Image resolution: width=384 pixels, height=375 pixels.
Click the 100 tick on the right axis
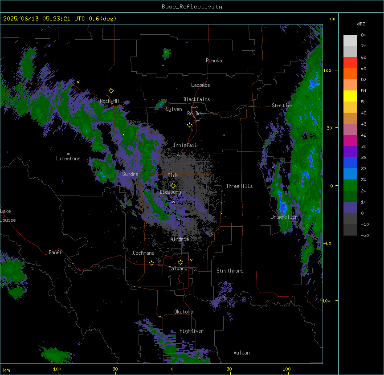tap(327, 70)
